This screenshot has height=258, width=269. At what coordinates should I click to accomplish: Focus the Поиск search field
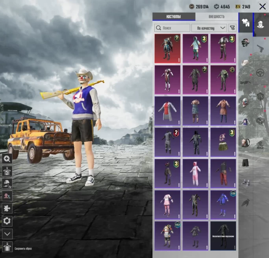point(172,28)
